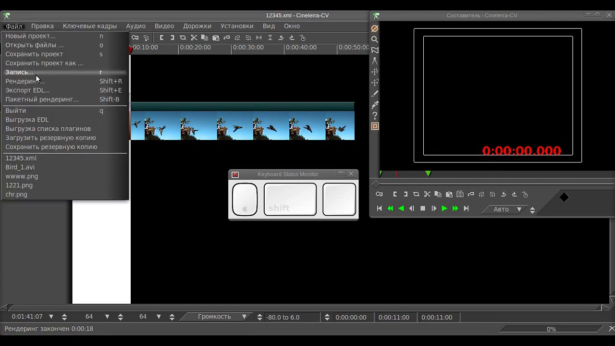Click jump to end button in Compositor
The width and height of the screenshot is (615, 346).
pyautogui.click(x=466, y=209)
